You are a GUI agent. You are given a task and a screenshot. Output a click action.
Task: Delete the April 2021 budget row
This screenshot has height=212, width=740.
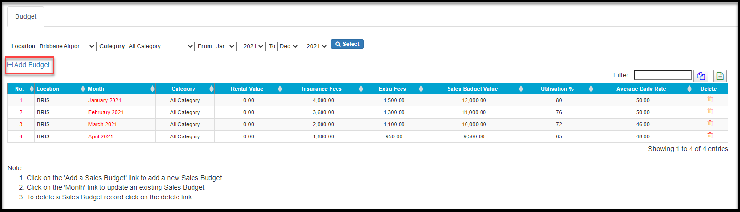coord(710,136)
